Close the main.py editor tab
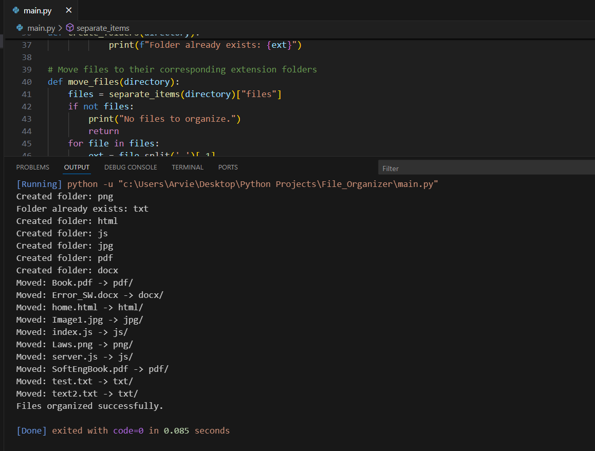The image size is (595, 451). point(69,10)
